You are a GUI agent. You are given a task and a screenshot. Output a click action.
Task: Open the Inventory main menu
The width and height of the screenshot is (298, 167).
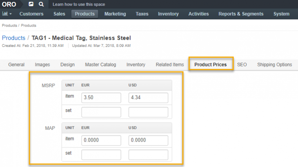168,14
